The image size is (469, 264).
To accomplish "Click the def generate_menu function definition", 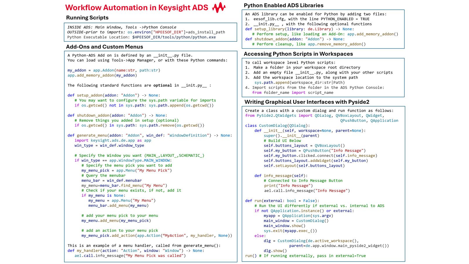I will tap(149, 135).
